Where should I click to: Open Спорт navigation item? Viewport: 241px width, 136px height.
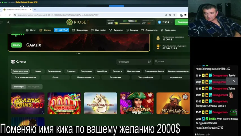(x=31, y=30)
